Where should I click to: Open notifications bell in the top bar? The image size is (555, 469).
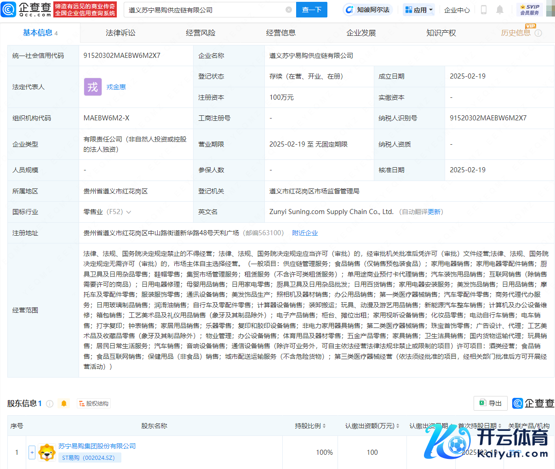click(x=500, y=10)
